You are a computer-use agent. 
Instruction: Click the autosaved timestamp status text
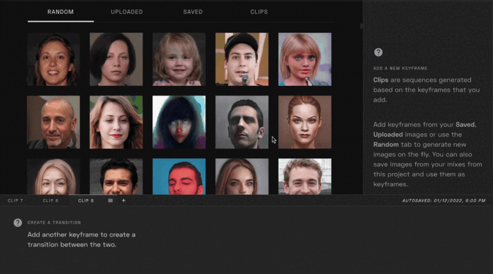444,200
